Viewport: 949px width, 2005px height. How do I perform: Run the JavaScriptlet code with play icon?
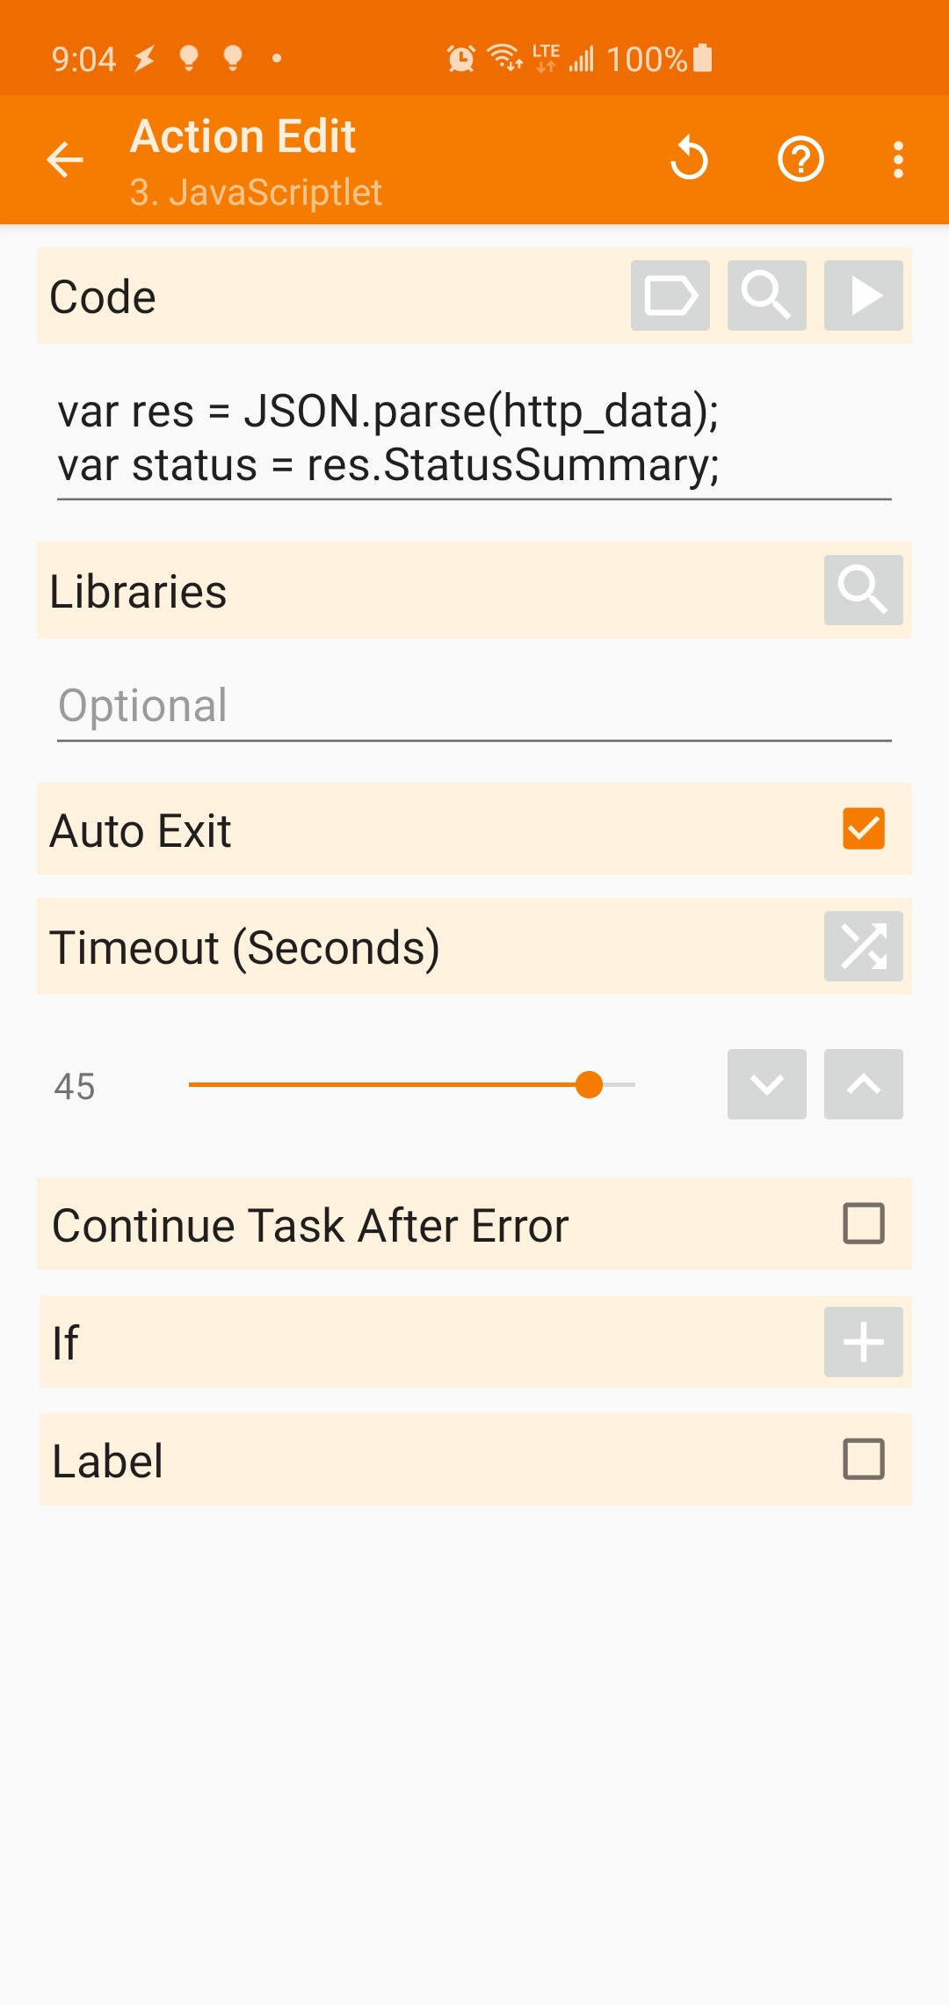pos(863,296)
